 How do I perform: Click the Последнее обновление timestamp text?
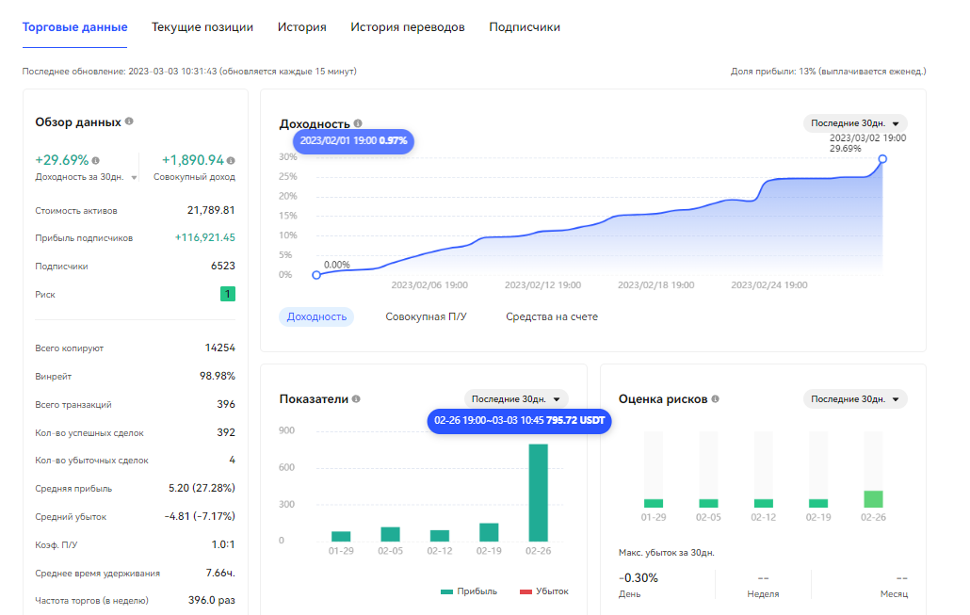coord(189,72)
